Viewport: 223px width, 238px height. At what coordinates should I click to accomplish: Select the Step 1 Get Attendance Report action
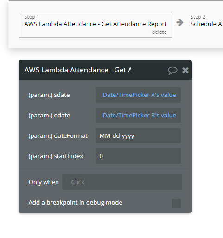coord(96,25)
